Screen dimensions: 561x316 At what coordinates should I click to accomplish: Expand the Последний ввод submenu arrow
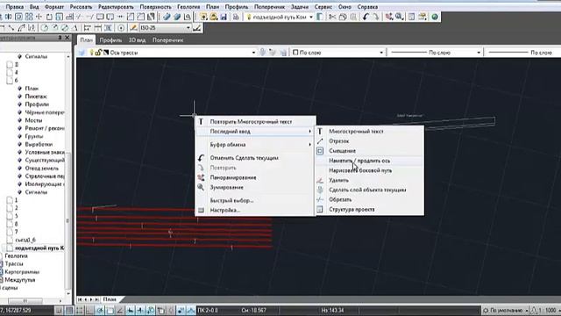(x=309, y=132)
